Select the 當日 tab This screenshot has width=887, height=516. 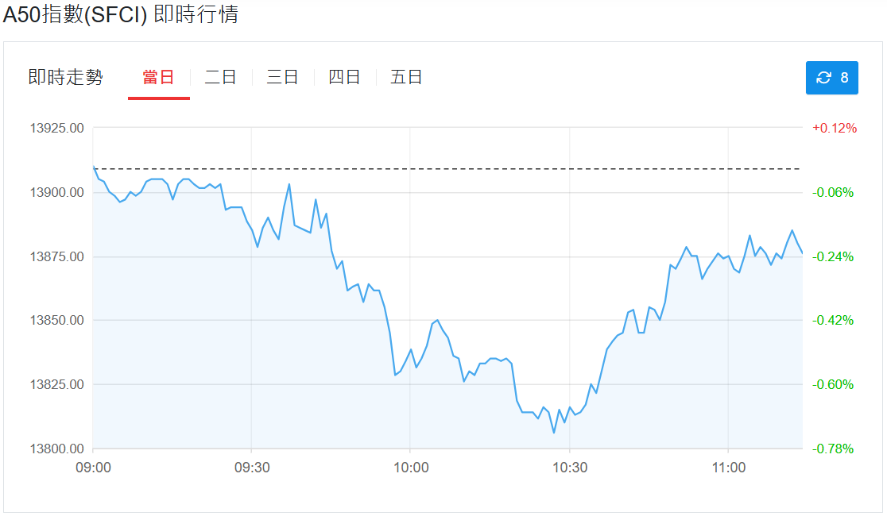pyautogui.click(x=158, y=78)
